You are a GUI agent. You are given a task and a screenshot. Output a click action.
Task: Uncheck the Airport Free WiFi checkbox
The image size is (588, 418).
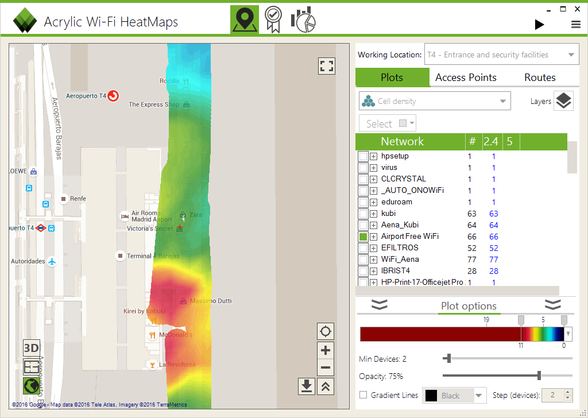click(x=363, y=237)
